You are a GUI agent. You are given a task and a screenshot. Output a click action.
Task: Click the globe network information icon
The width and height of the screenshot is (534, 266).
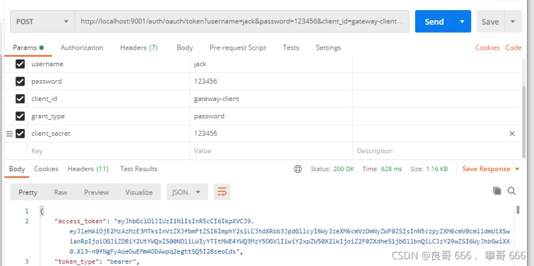click(x=298, y=169)
